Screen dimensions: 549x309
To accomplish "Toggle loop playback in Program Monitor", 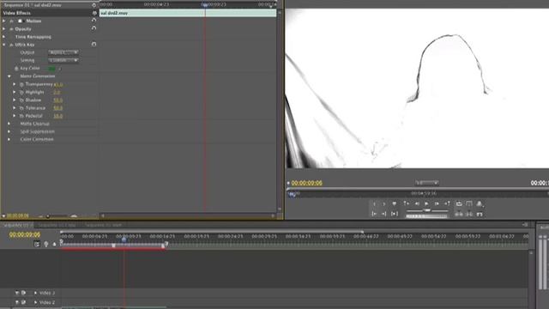I will [459, 203].
